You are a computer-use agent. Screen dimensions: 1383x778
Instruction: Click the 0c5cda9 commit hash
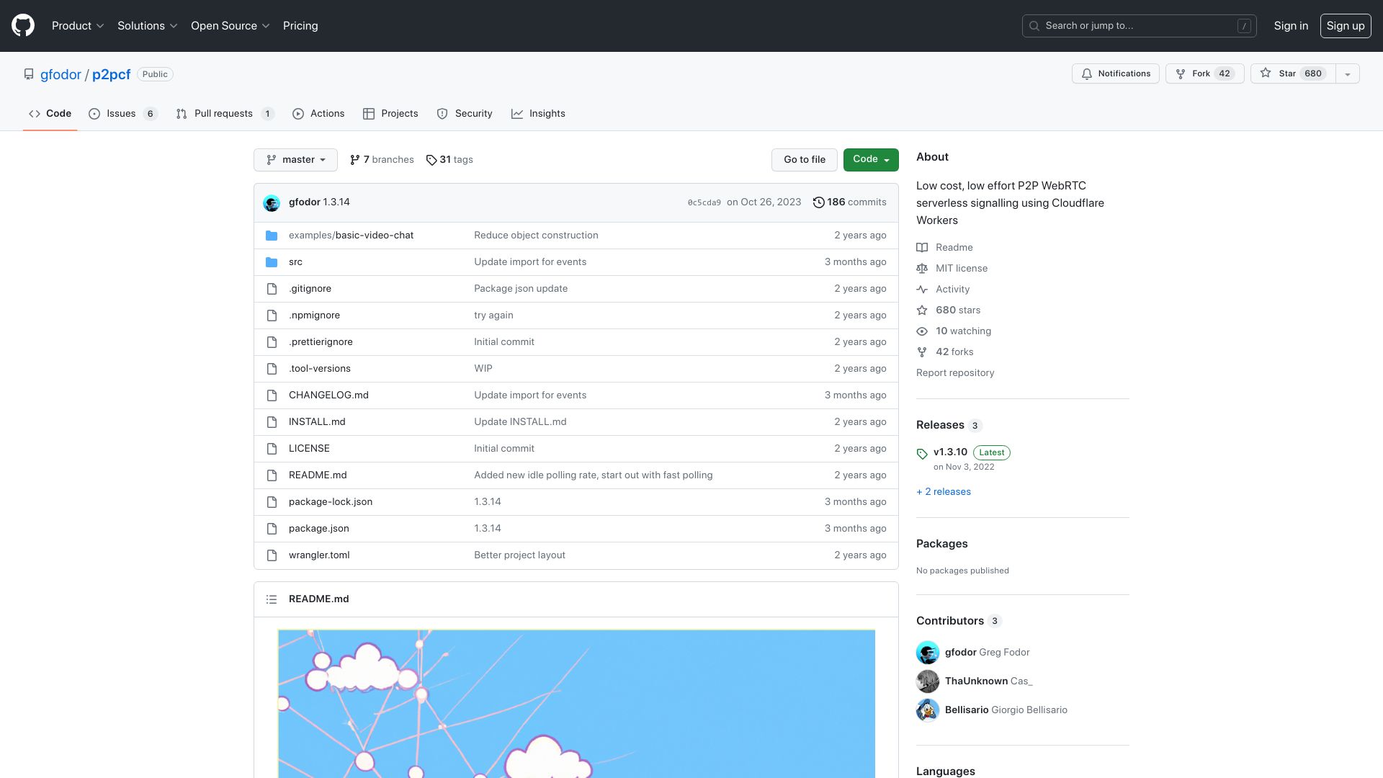tap(704, 203)
